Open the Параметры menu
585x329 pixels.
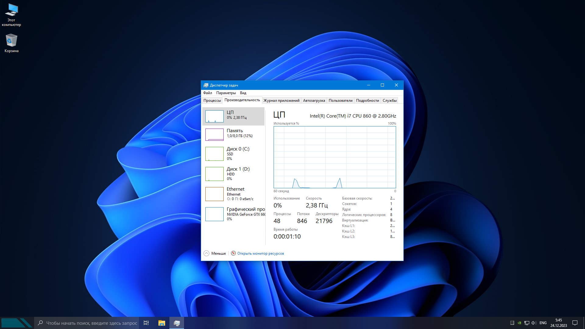click(225, 93)
